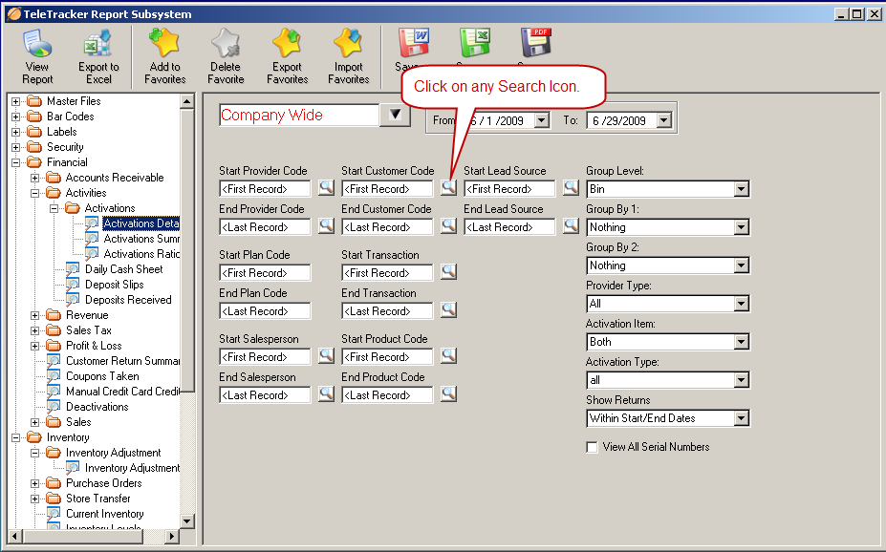
Task: Click the search icon beside Start Provider Code
Action: point(326,188)
